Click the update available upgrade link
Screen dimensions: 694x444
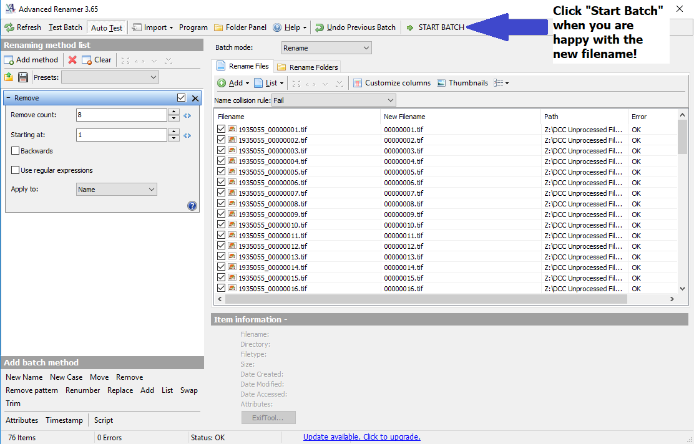(x=361, y=437)
